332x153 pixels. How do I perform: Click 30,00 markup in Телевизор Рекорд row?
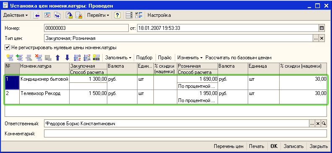(303, 97)
